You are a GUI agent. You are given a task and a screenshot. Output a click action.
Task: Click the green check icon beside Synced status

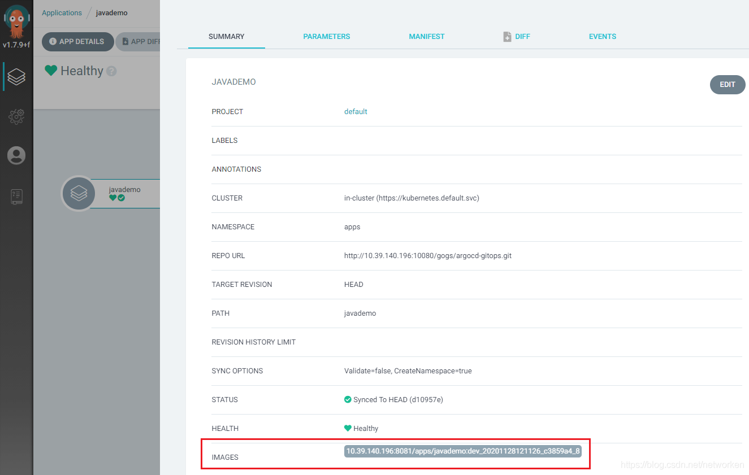[348, 399]
